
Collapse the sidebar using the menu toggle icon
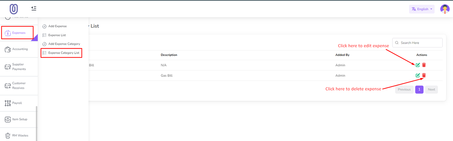34,8
